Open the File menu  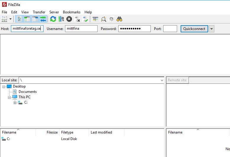point(4,12)
